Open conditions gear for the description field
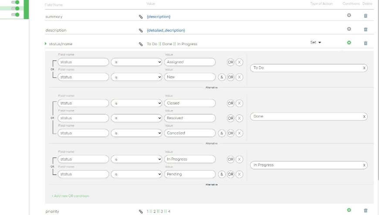The image size is (379, 215). pos(349,29)
